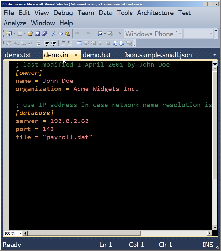Open the Windows Phone target dropdown
Screen dimensions: 221x251
coord(180,34)
